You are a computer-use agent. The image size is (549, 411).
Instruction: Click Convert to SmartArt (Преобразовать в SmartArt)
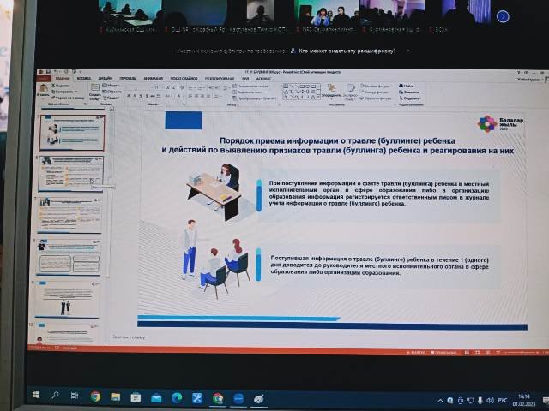(255, 98)
